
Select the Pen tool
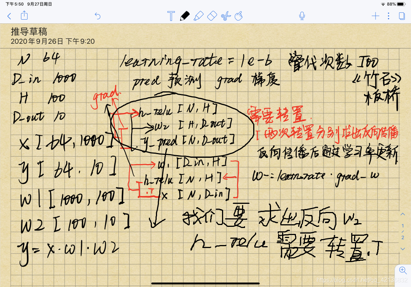[185, 16]
